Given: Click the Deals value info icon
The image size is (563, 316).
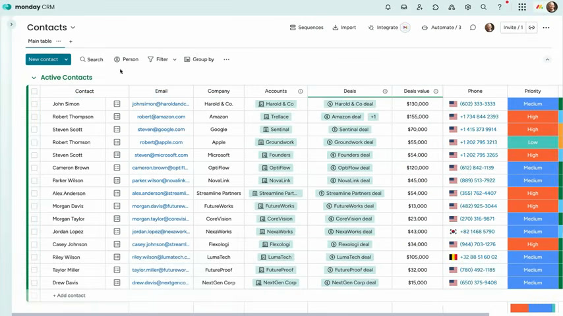Looking at the screenshot, I should click(436, 92).
